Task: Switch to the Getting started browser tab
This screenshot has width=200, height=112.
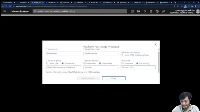Action: [x=137, y=2]
